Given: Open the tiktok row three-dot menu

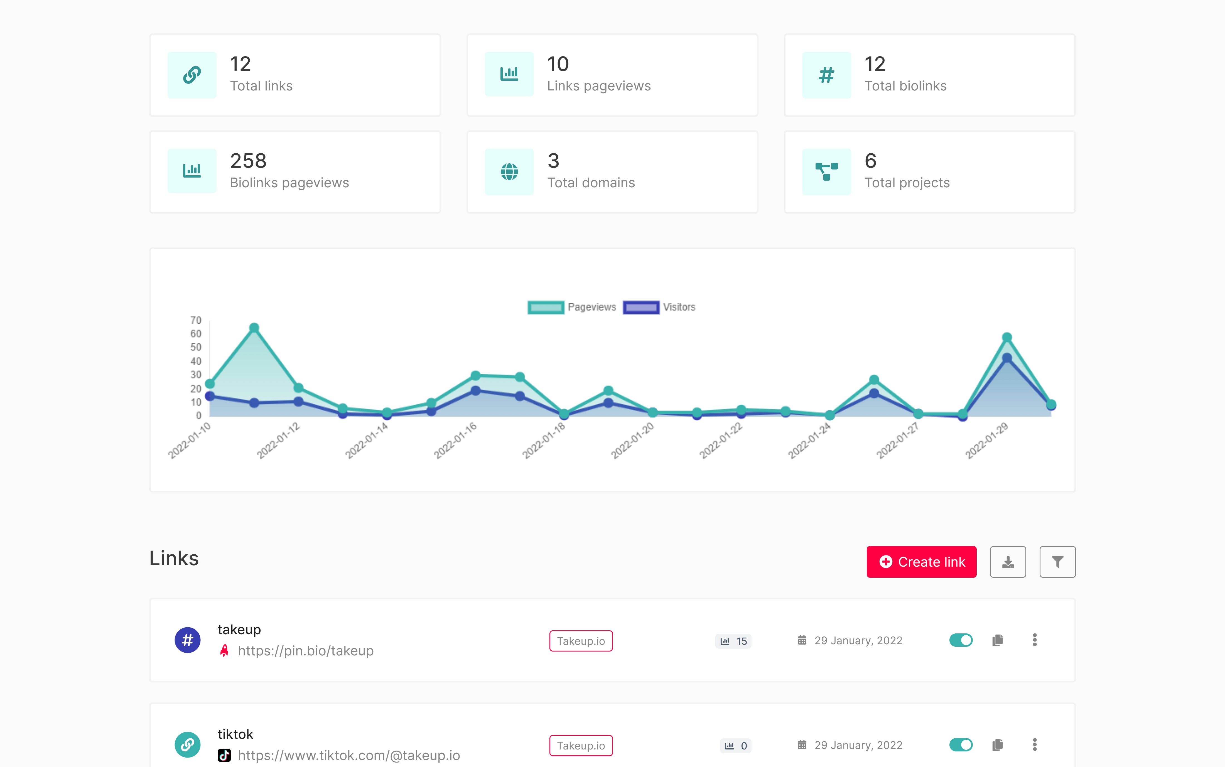Looking at the screenshot, I should click(x=1034, y=745).
